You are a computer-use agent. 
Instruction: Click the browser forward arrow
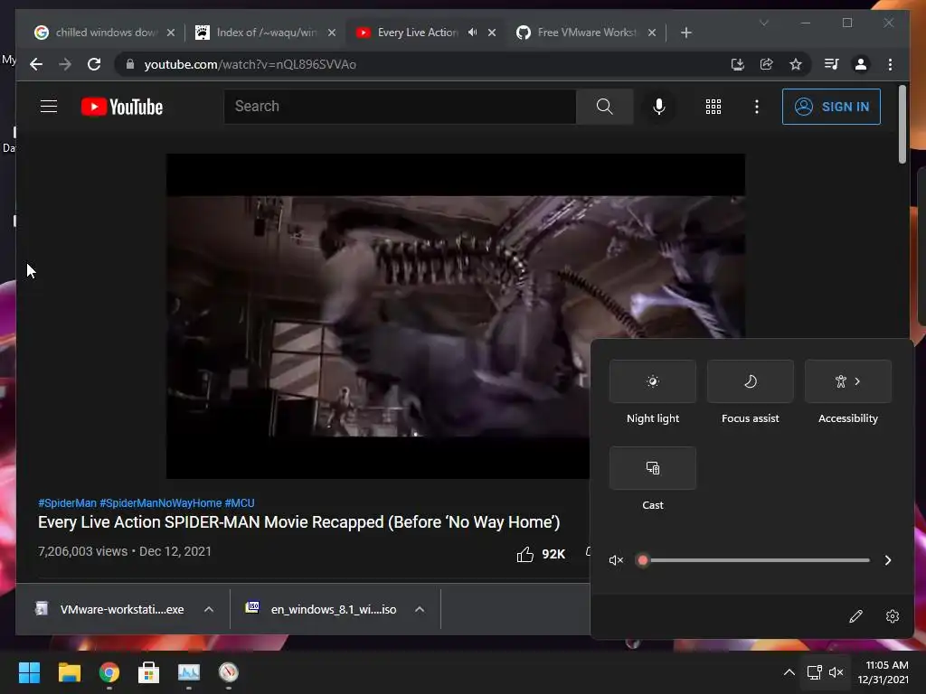pos(65,64)
